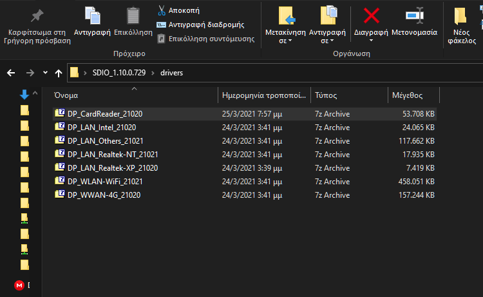483x297 pixels.
Task: Open Αντιγραφή σε (Copy to) menu
Action: (327, 25)
